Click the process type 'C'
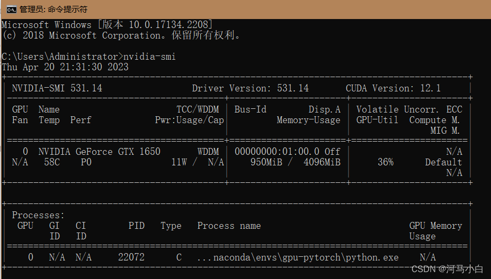Image resolution: width=491 pixels, height=279 pixels. coord(179,257)
